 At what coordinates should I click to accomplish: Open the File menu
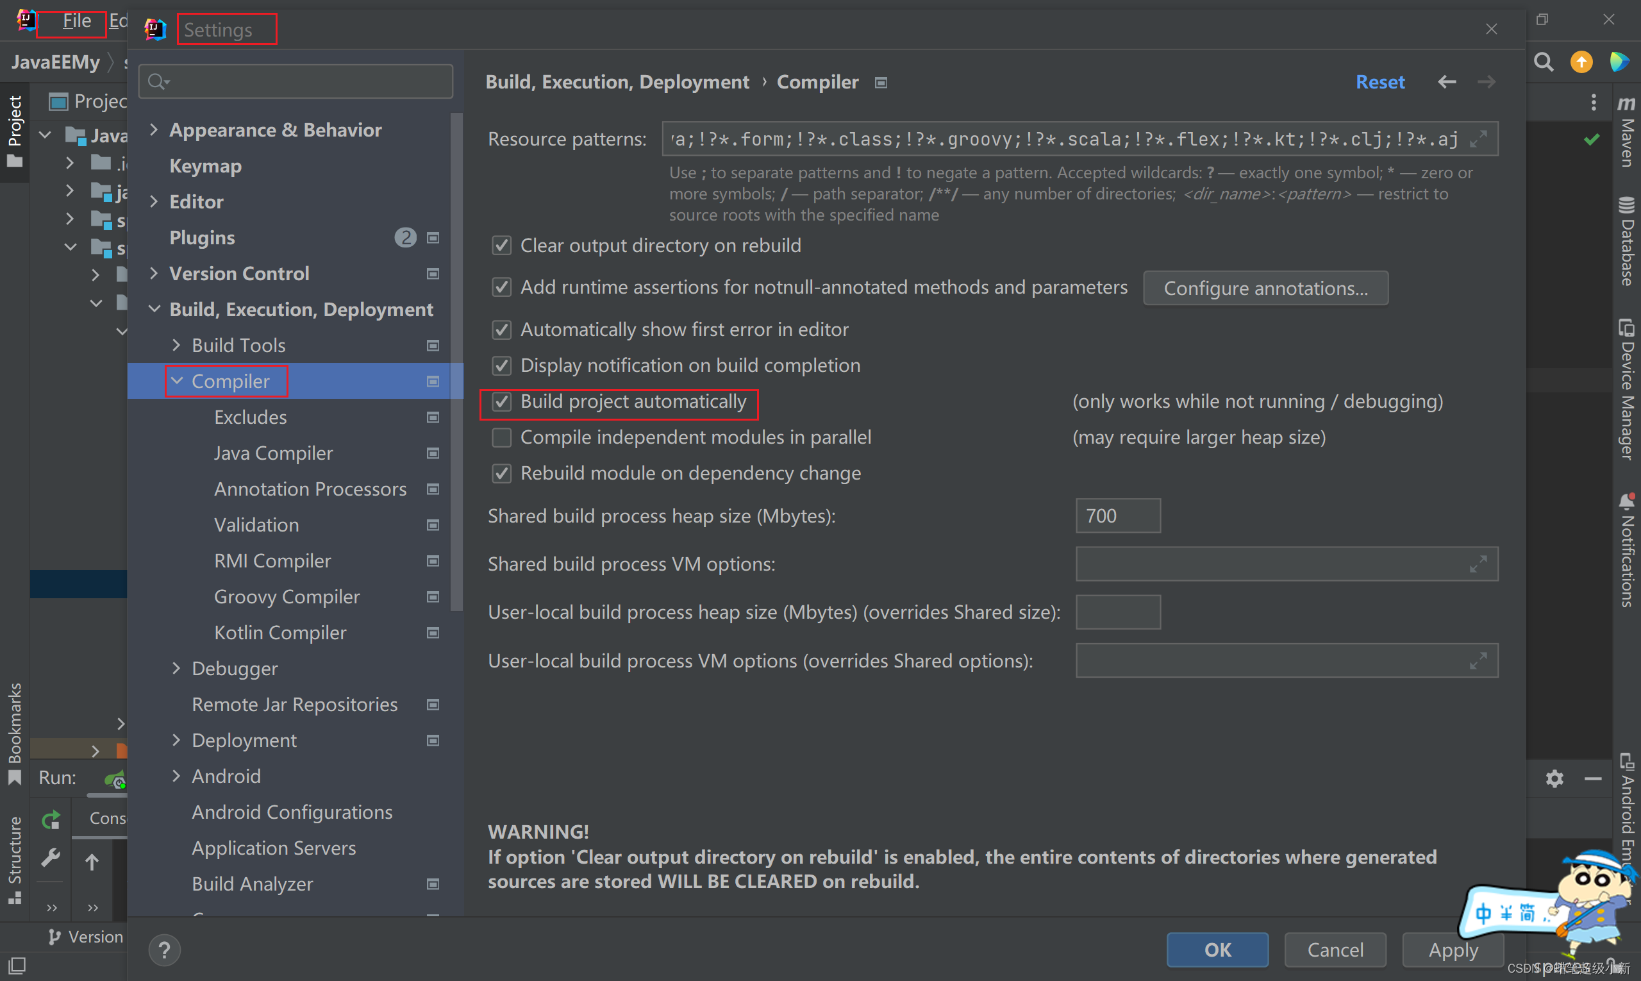(77, 21)
